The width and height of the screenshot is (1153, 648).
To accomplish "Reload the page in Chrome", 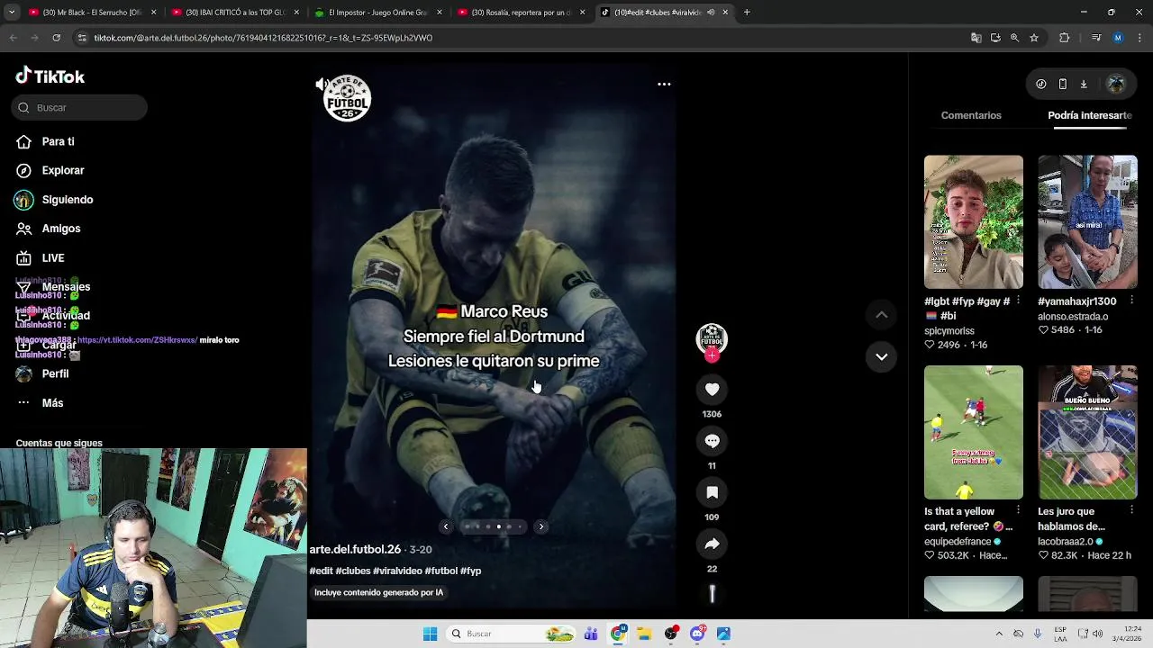I will tap(56, 38).
